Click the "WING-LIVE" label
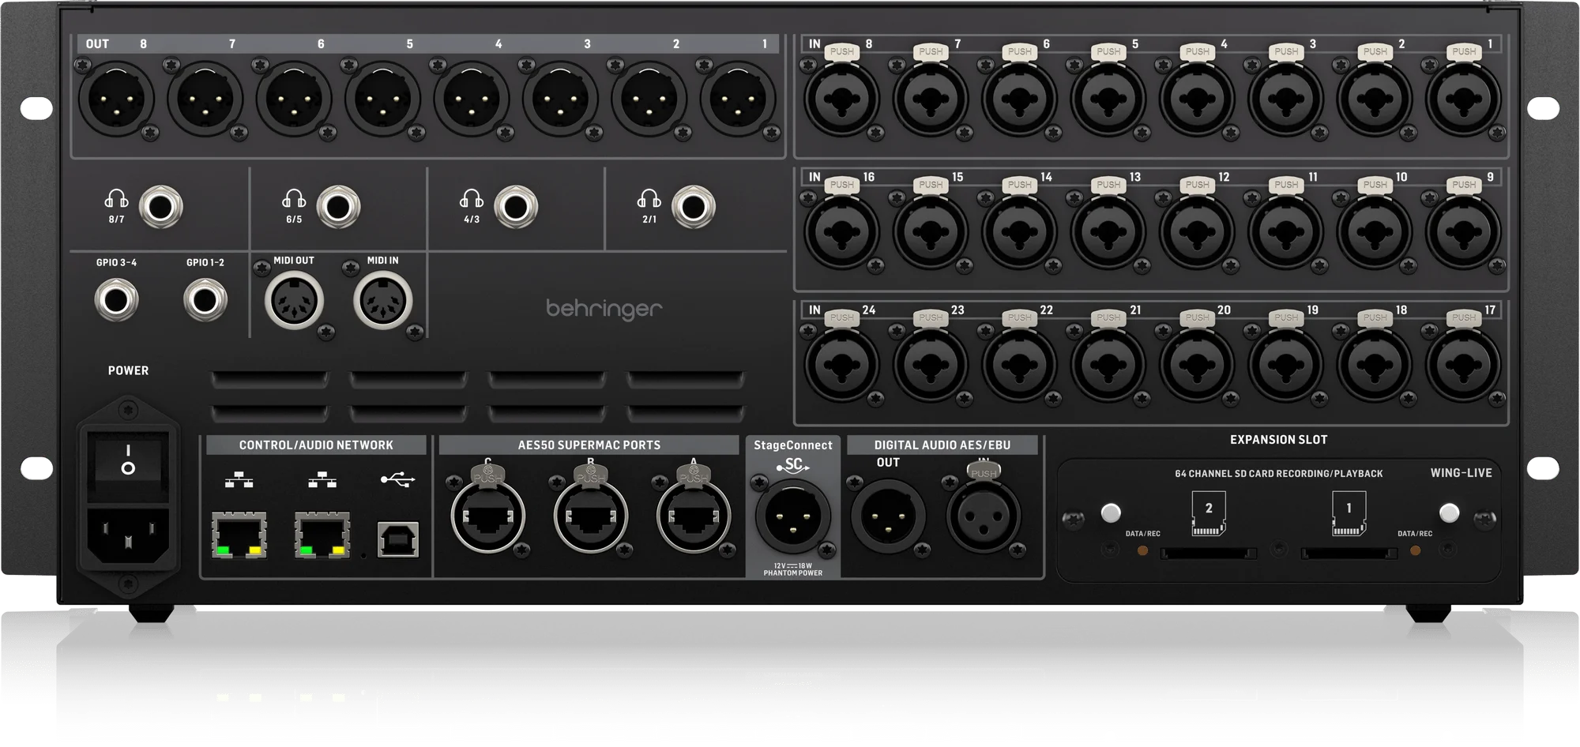The height and width of the screenshot is (747, 1580). pos(1461,473)
